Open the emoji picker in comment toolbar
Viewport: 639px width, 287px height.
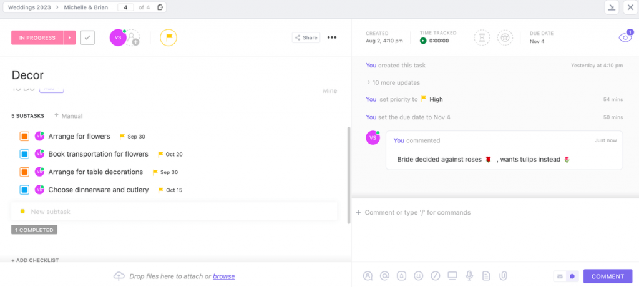pyautogui.click(x=419, y=276)
